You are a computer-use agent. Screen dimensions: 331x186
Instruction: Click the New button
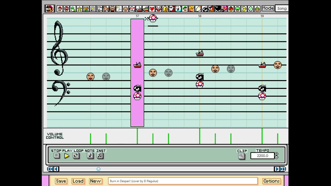[x=95, y=181]
